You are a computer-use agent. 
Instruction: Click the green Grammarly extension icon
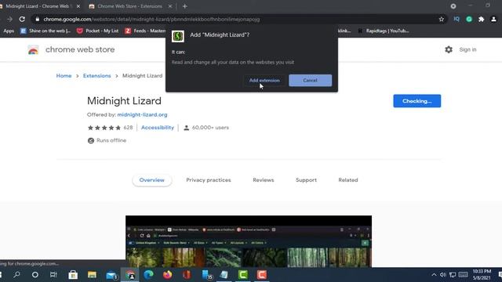coord(469,19)
